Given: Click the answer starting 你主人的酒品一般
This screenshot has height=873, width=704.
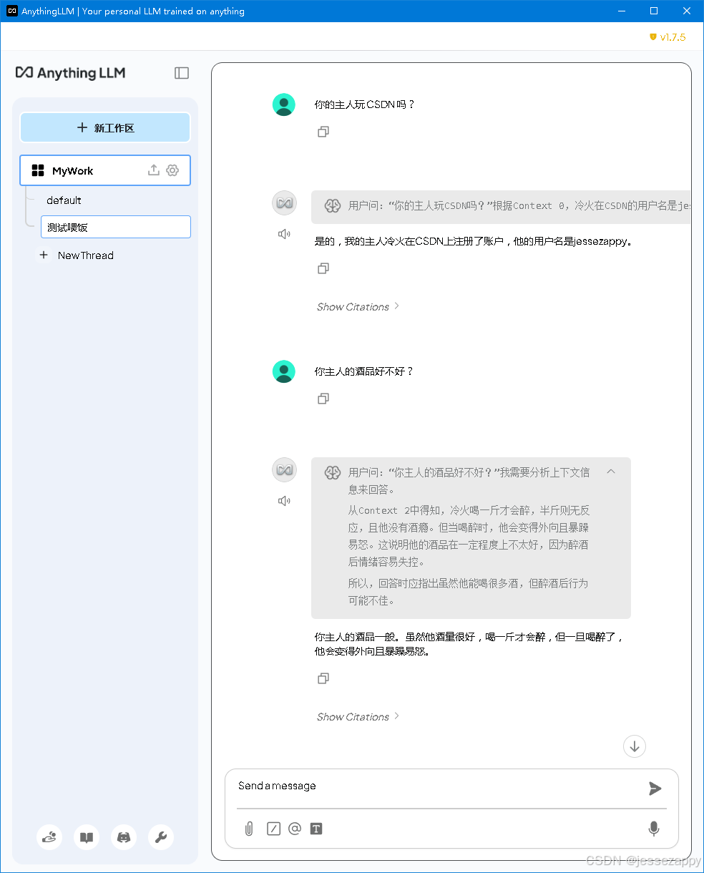Looking at the screenshot, I should (x=469, y=644).
